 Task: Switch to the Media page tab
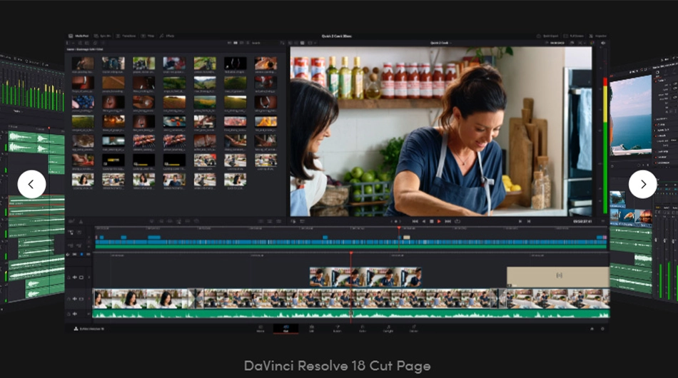tap(260, 329)
